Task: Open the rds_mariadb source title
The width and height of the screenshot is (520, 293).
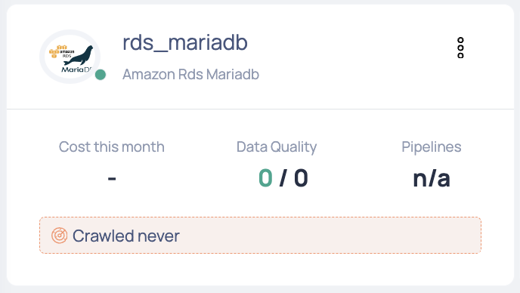Action: tap(185, 42)
